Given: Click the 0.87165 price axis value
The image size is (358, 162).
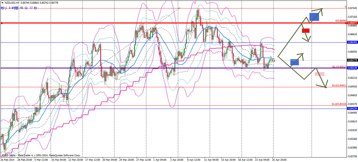Looking at the screenshot, I should point(352,17).
